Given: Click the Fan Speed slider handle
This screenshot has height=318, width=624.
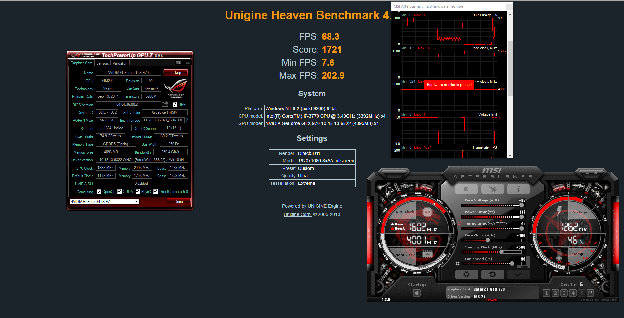Looking at the screenshot, I should coord(512,264).
